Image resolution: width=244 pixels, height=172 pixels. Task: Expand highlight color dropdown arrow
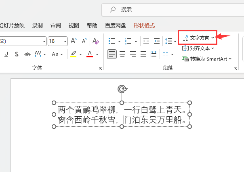tap(80, 54)
